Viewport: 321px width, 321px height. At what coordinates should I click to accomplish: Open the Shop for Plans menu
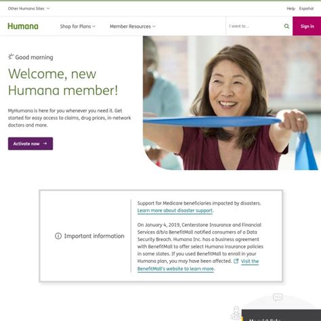78,26
